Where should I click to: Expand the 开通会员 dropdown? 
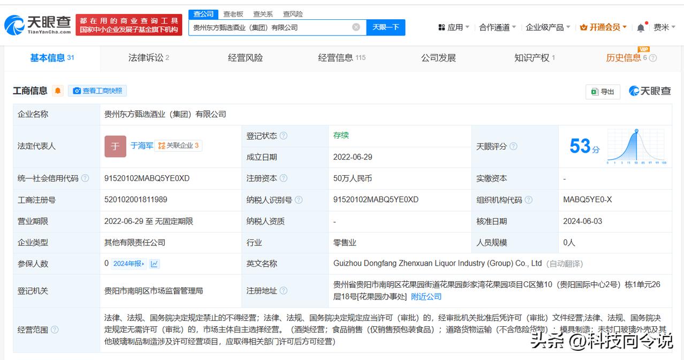coord(604,27)
